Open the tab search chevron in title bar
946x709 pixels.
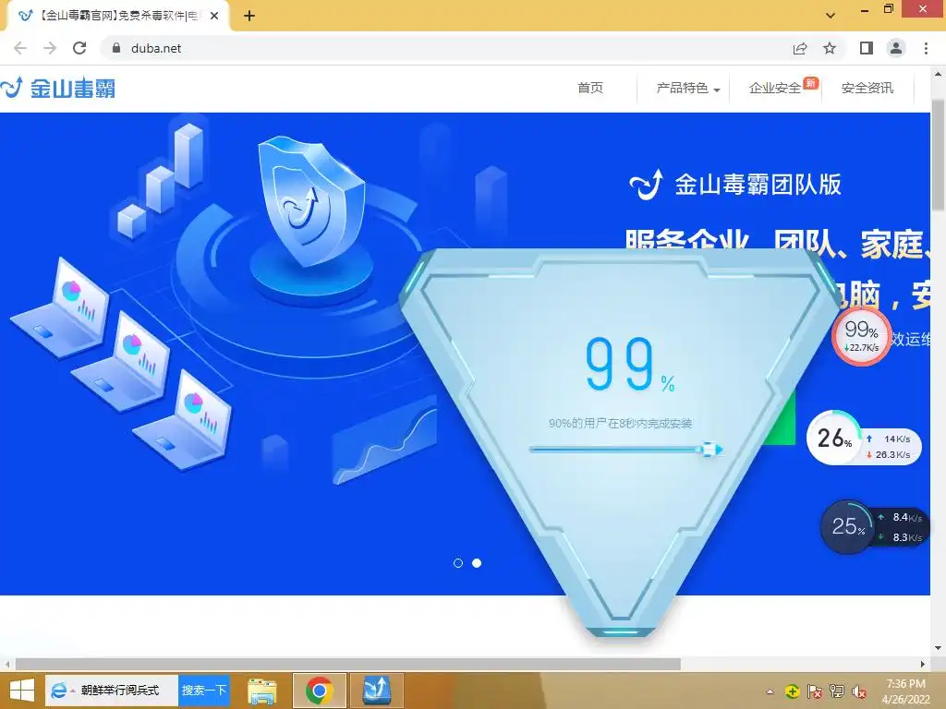pos(831,16)
